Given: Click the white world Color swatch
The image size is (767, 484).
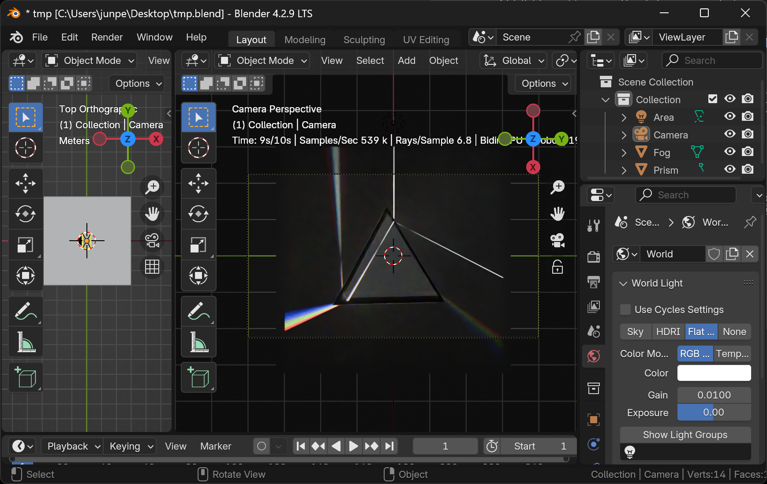Looking at the screenshot, I should click(714, 373).
